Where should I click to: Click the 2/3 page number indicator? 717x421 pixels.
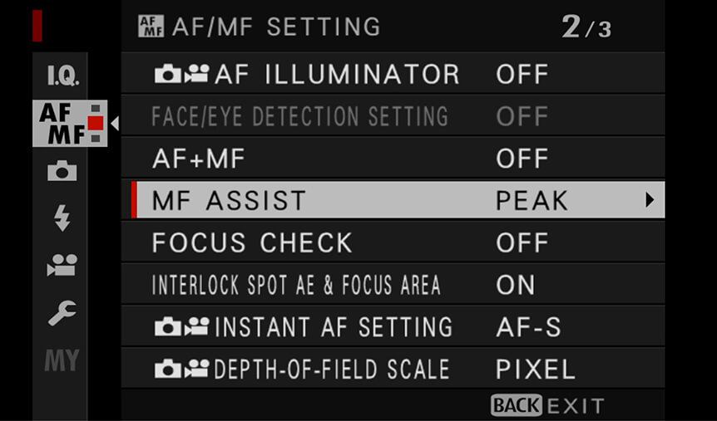coord(586,27)
